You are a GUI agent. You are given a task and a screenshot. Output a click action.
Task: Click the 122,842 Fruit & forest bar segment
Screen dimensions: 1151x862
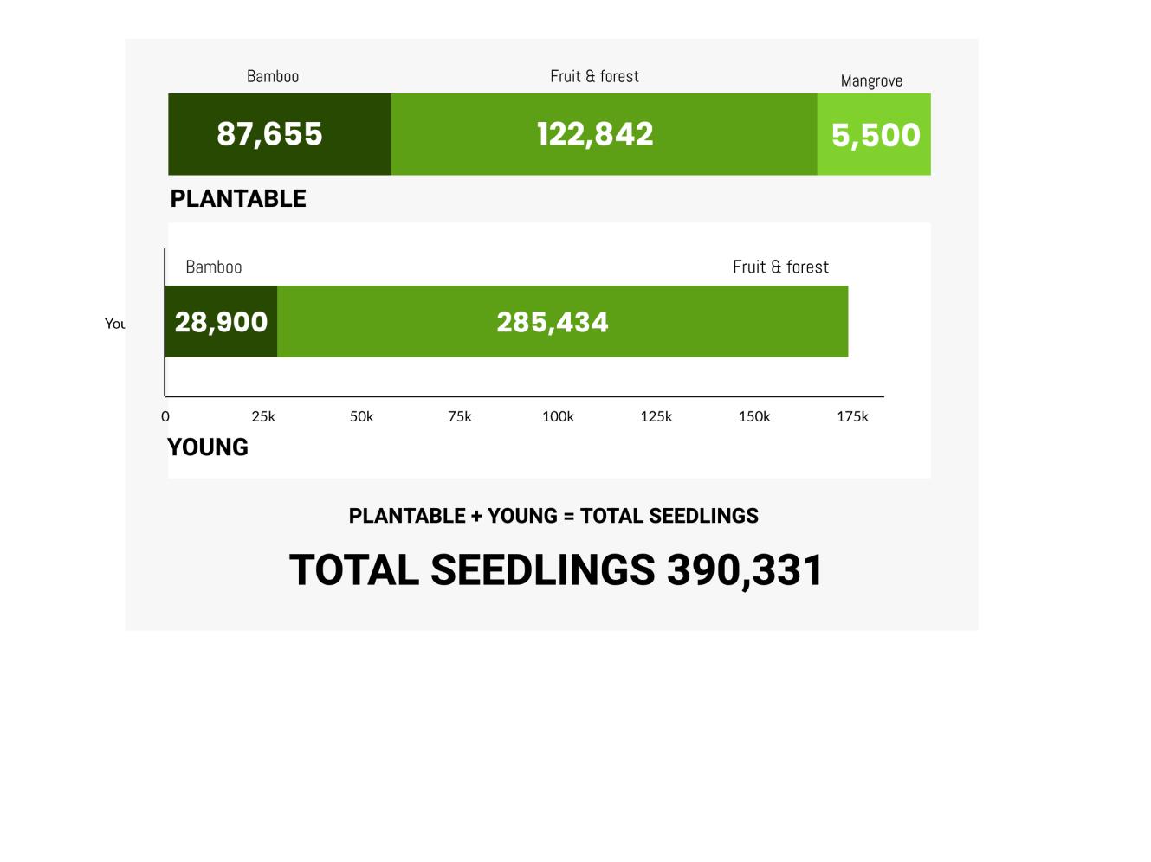[x=604, y=134]
